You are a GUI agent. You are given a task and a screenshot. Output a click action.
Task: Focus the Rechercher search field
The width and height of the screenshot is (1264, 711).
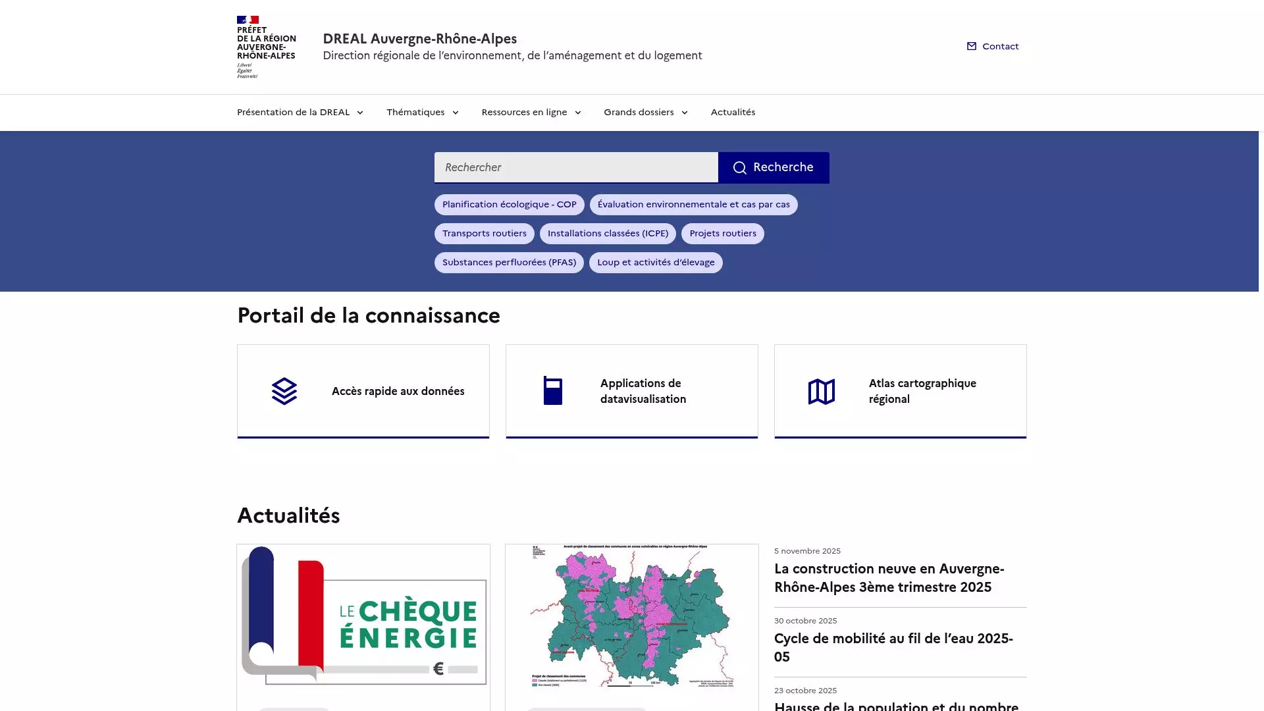click(x=575, y=167)
